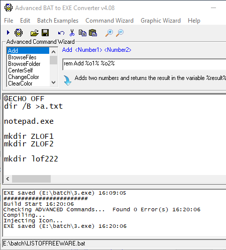
Task: Select BrowseFolder in the command list
Action: point(24,64)
